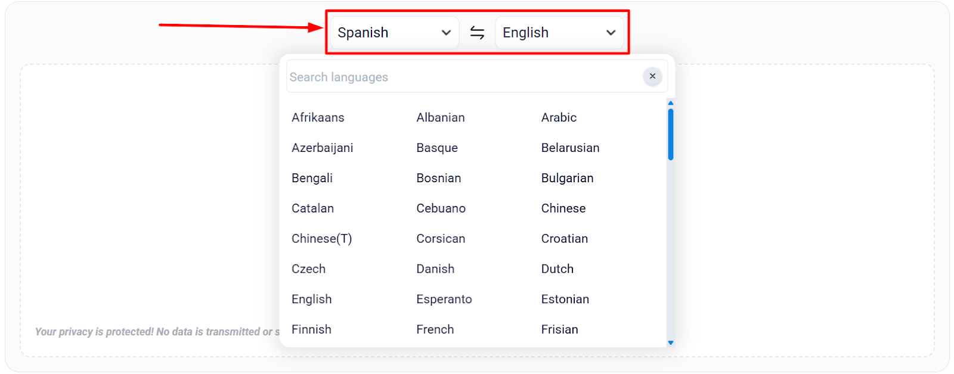Swap the translation languages
The height and width of the screenshot is (374, 954).
pos(477,33)
